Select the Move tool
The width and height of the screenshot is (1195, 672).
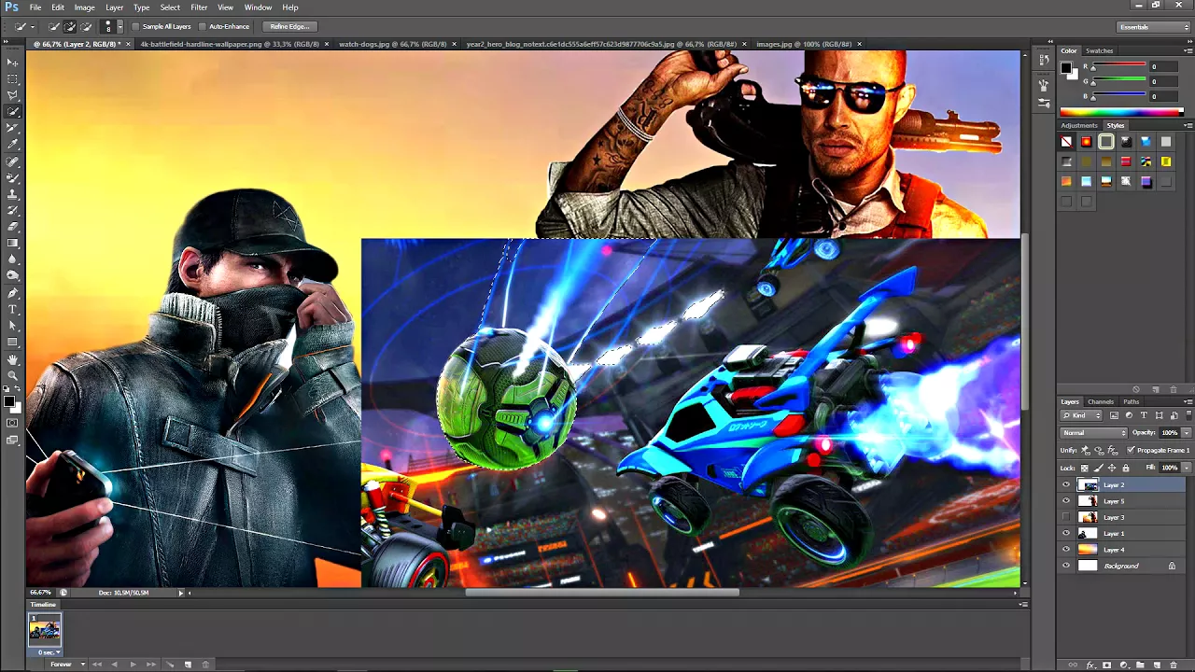(x=13, y=63)
